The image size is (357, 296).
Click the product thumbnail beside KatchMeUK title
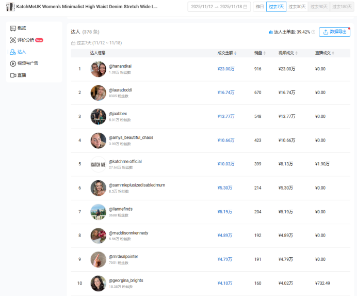pyautogui.click(x=10, y=7)
